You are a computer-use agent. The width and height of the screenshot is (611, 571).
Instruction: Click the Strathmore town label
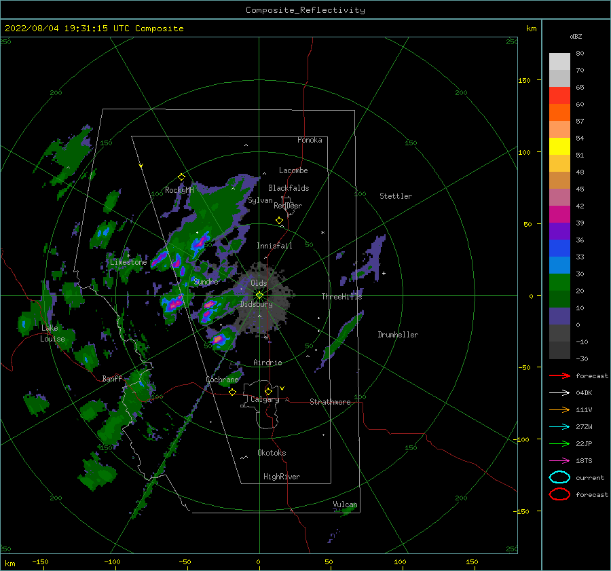(330, 402)
